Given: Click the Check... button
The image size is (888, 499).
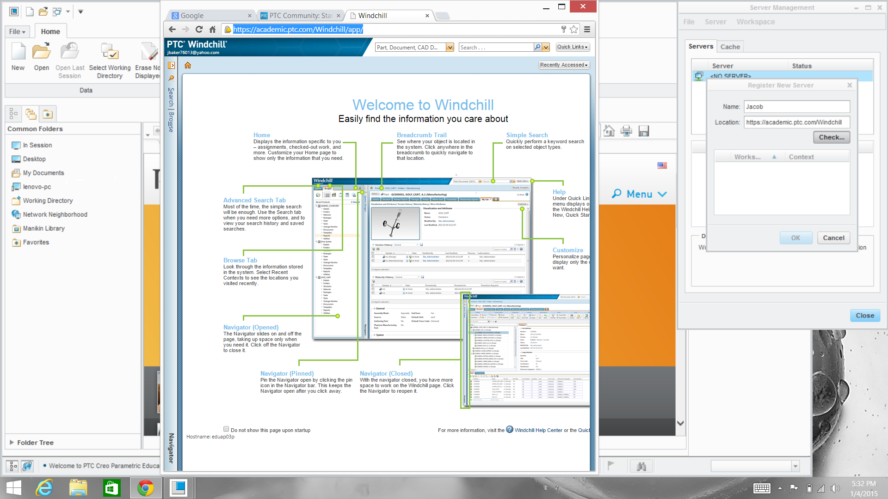Looking at the screenshot, I should (x=831, y=137).
